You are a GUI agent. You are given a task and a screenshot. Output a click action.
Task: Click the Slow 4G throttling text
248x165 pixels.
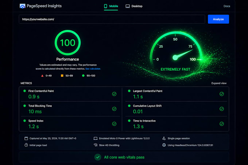point(109,145)
